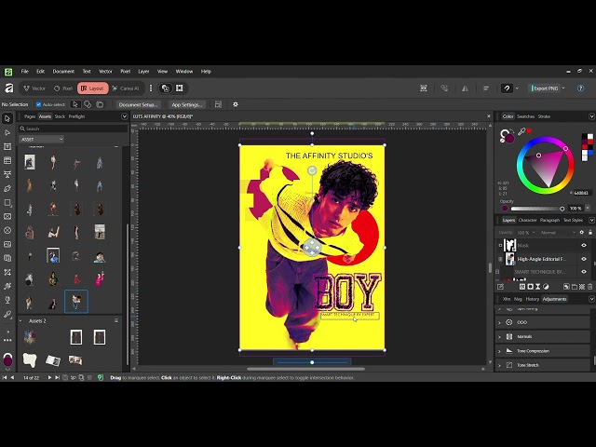Click the three-dot more options in studio bar
Image resolution: width=596 pixels, height=447 pixels.
point(151,88)
